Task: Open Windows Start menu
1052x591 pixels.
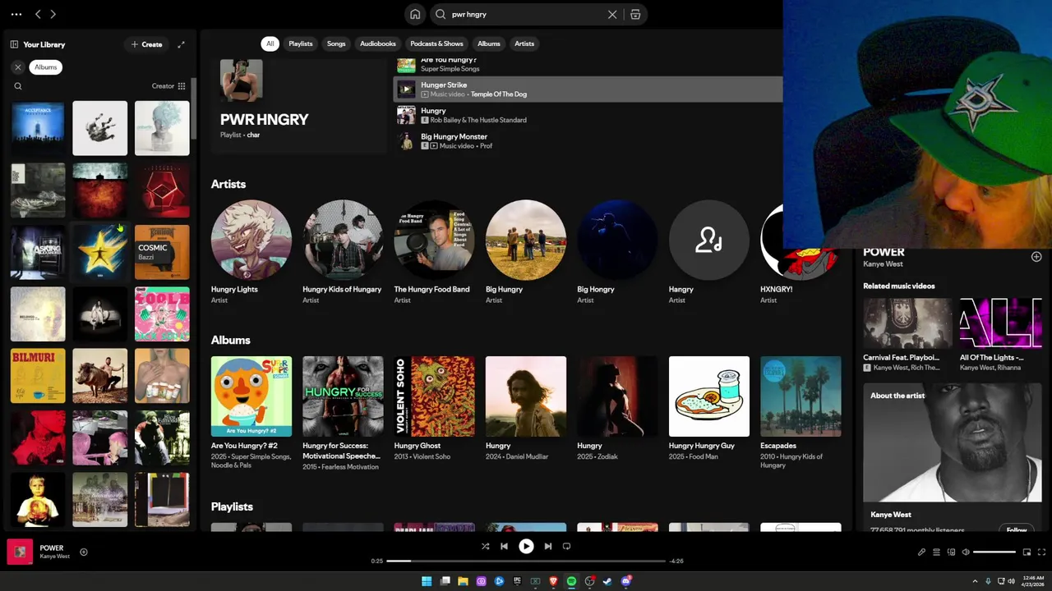Action: 427,581
